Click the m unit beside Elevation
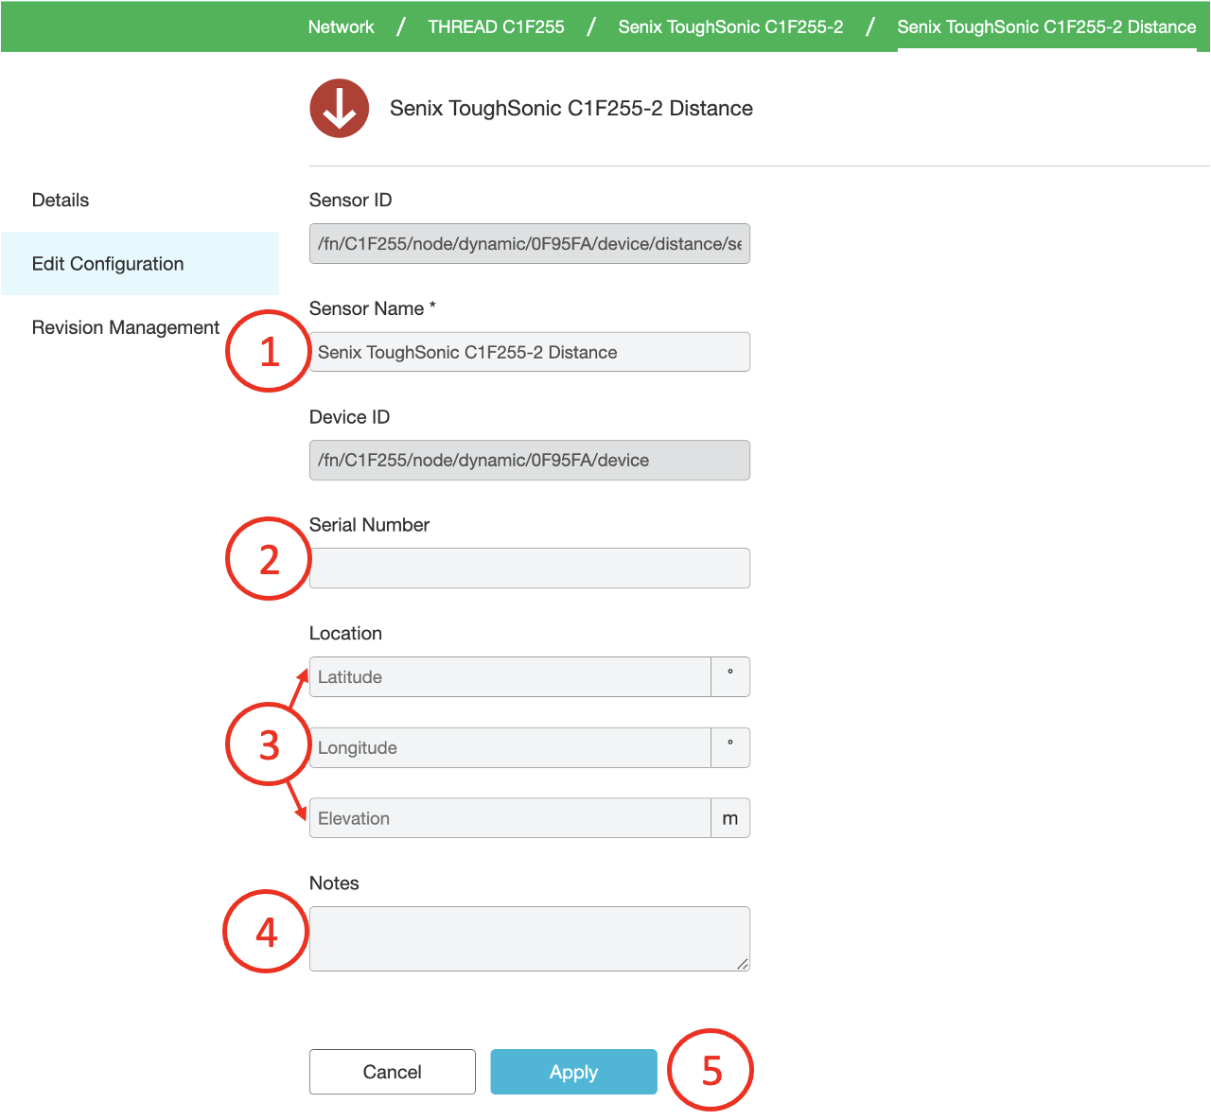Viewport: 1211px width, 1120px height. (730, 818)
